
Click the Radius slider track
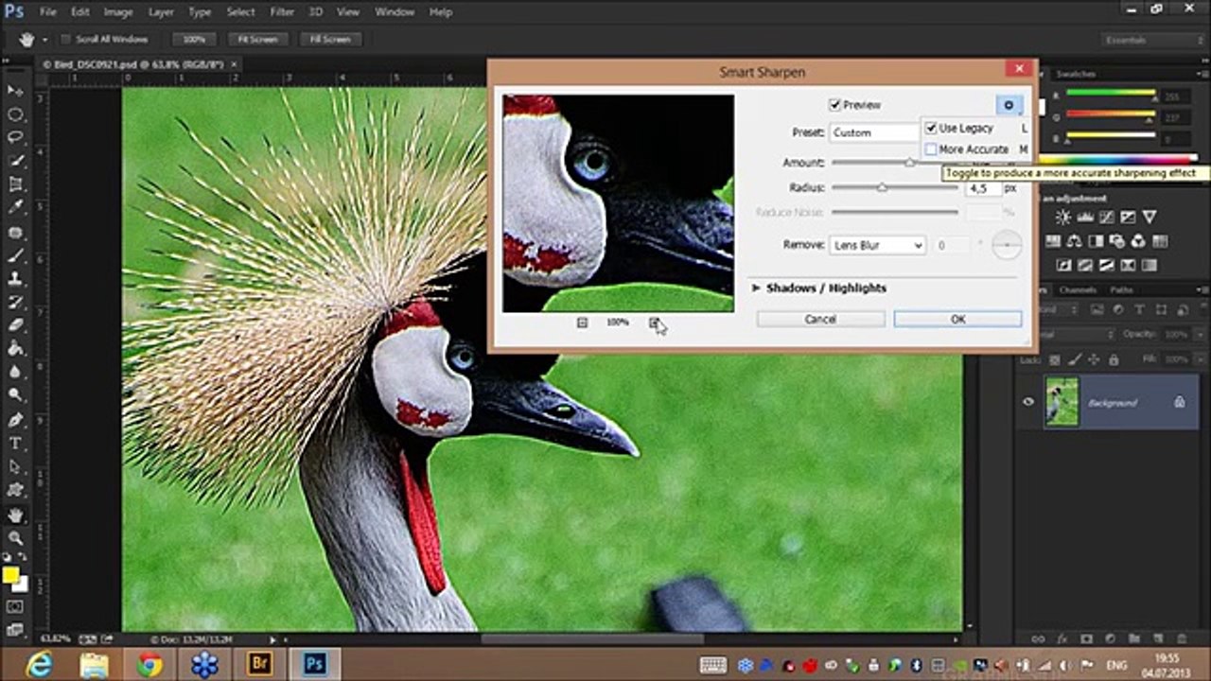[894, 188]
